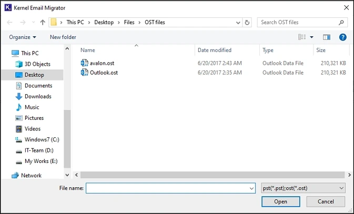The height and width of the screenshot is (214, 354).
Task: Click the Search OST files box
Action: [302, 23]
